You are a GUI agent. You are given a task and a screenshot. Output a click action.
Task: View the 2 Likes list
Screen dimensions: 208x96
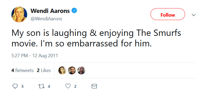coord(44,70)
